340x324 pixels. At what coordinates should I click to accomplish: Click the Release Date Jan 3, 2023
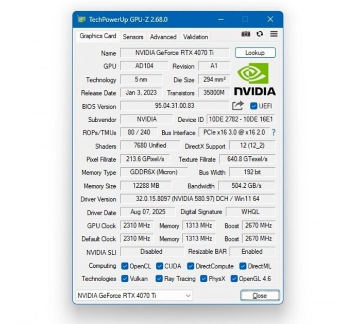click(x=141, y=92)
